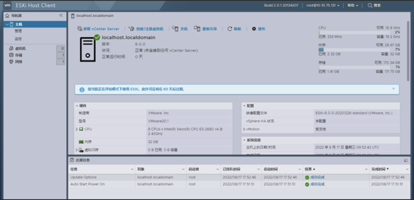Open 存储 storage in navigator
Image resolution: width=414 pixels, height=200 pixels.
(19, 55)
